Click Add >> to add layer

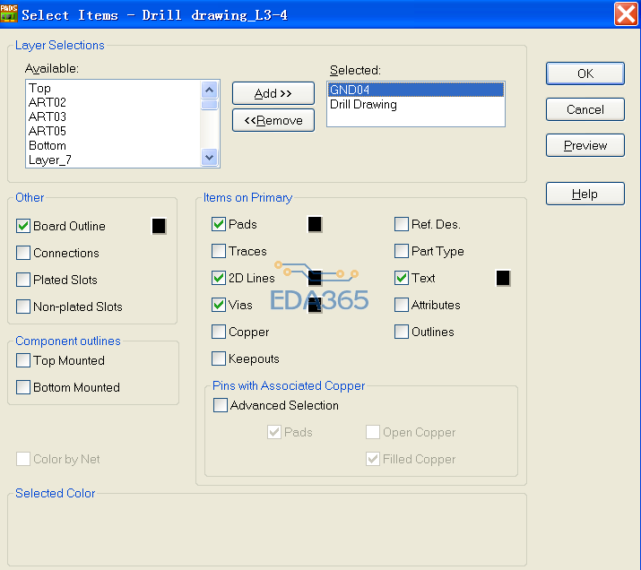(x=273, y=93)
